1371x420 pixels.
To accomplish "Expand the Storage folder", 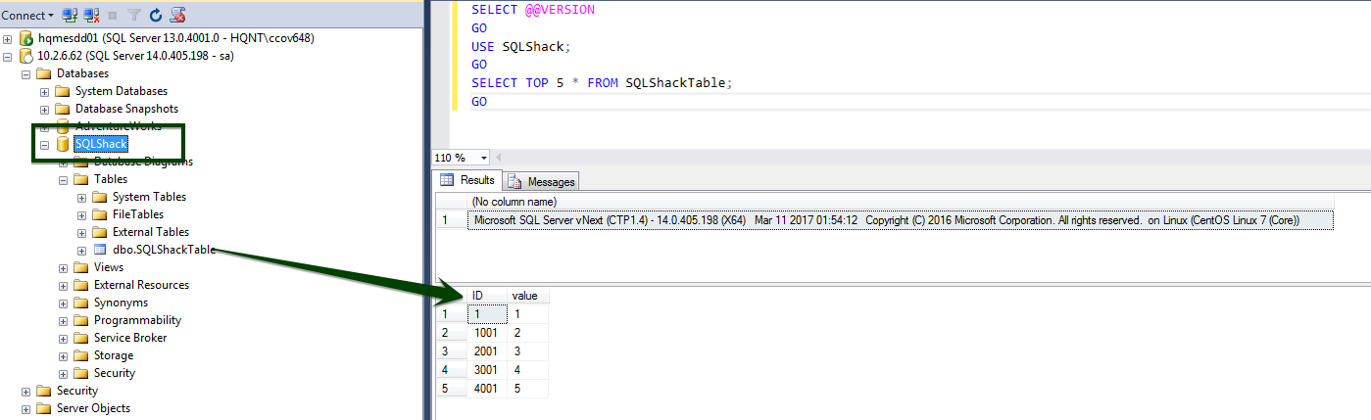I will [64, 355].
